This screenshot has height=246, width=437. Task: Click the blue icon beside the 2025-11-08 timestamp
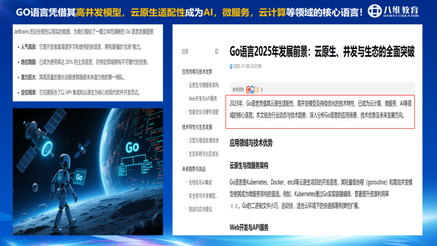point(231,66)
